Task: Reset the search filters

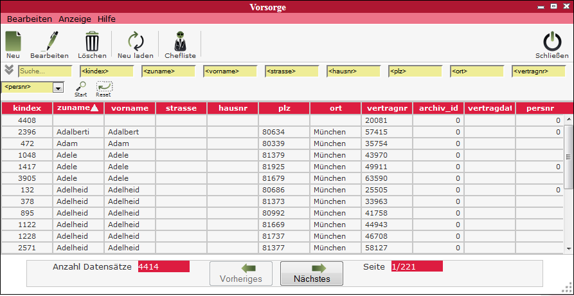Action: (103, 86)
